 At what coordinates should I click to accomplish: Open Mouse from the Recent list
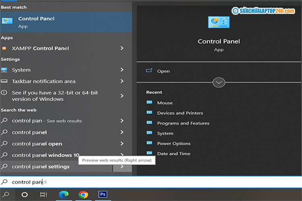pos(165,103)
